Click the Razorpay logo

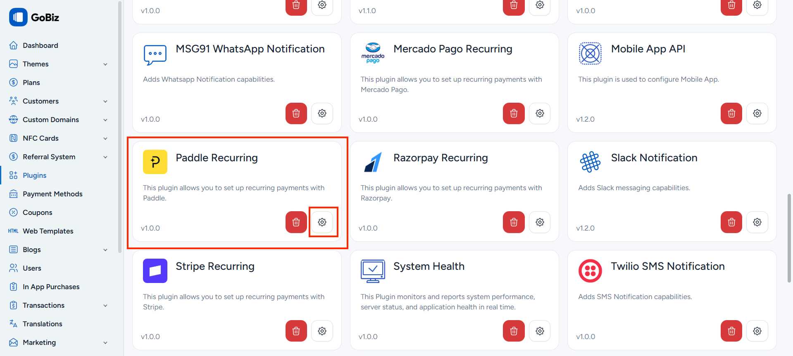tap(373, 162)
